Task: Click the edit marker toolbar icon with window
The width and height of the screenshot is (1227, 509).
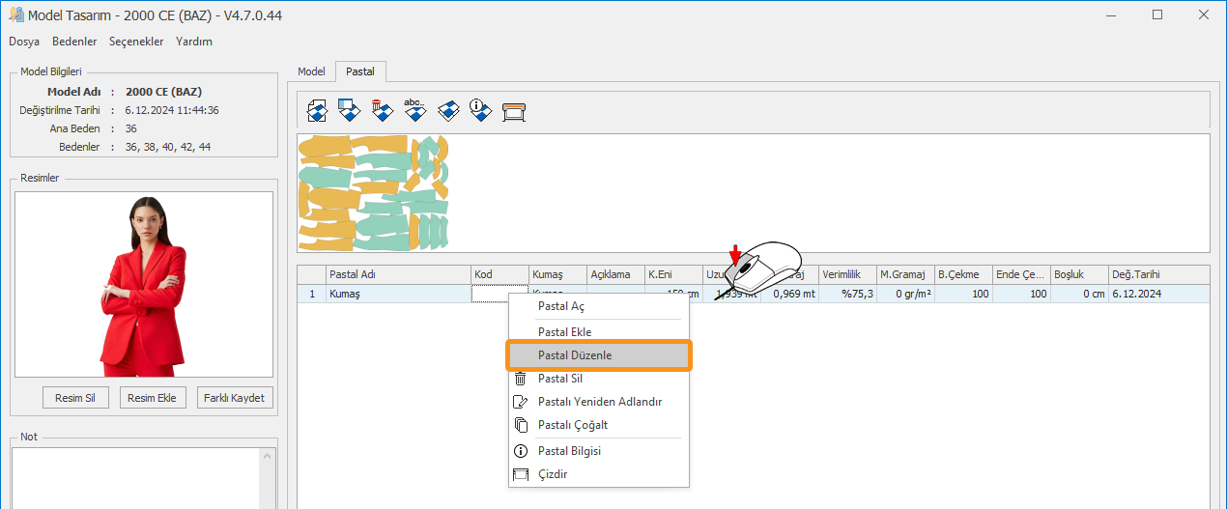Action: click(349, 111)
